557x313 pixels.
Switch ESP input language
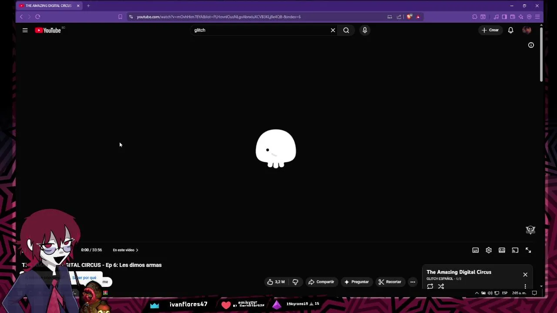point(505,293)
